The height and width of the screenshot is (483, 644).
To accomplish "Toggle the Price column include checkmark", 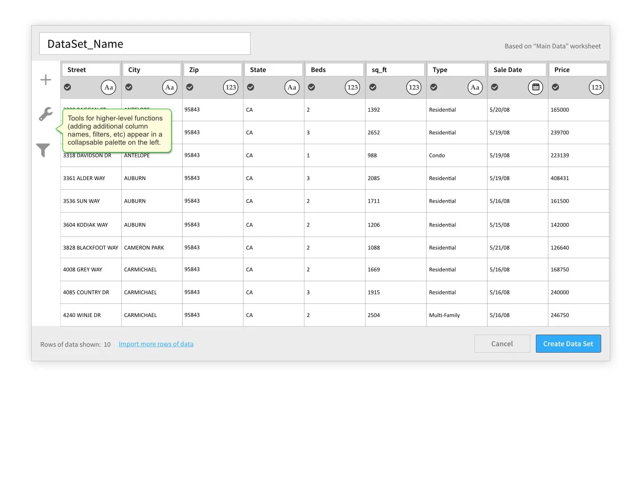I will [555, 87].
